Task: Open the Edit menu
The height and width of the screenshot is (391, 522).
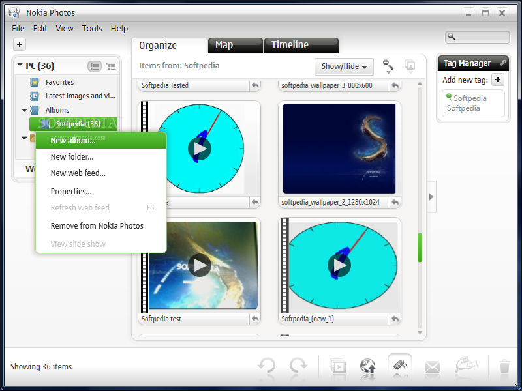Action: pos(40,29)
